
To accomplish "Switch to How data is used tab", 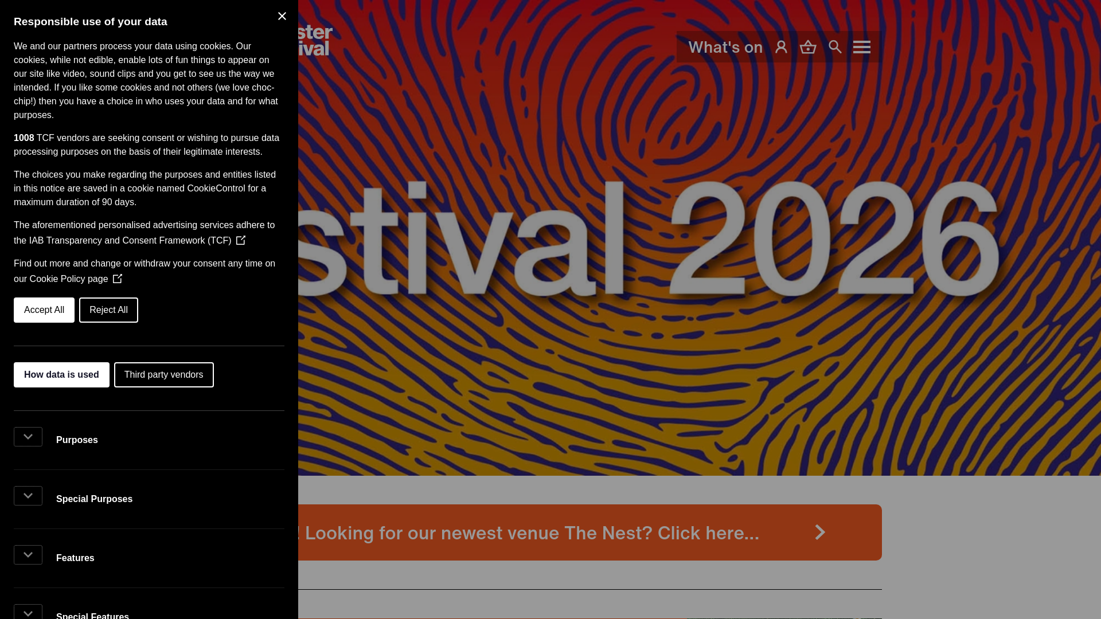I will 61,375.
